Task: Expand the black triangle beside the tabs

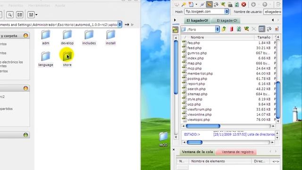Action: pyautogui.click(x=175, y=20)
